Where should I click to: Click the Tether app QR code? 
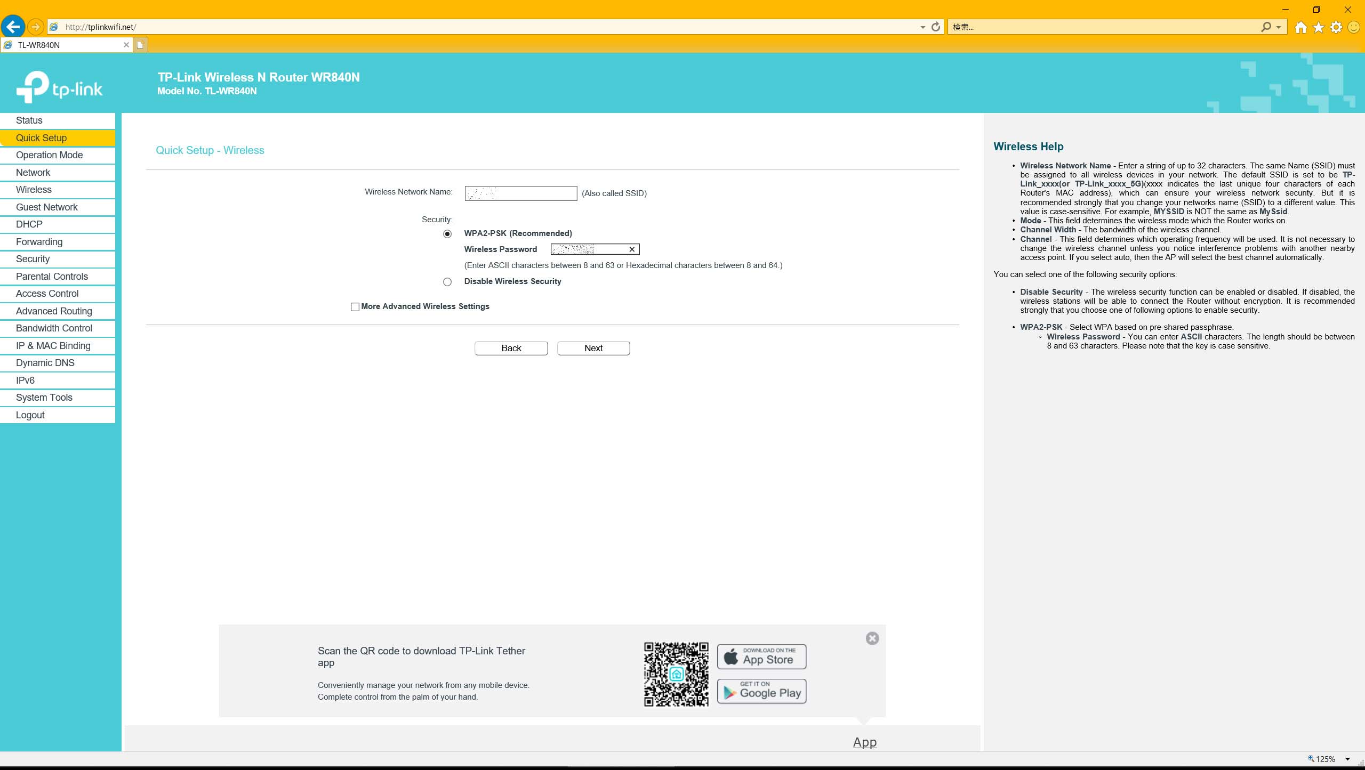tap(676, 674)
